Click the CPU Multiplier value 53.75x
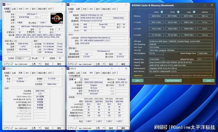Image resolution: width=218 pixels, height=132 pixels. pos(156,53)
